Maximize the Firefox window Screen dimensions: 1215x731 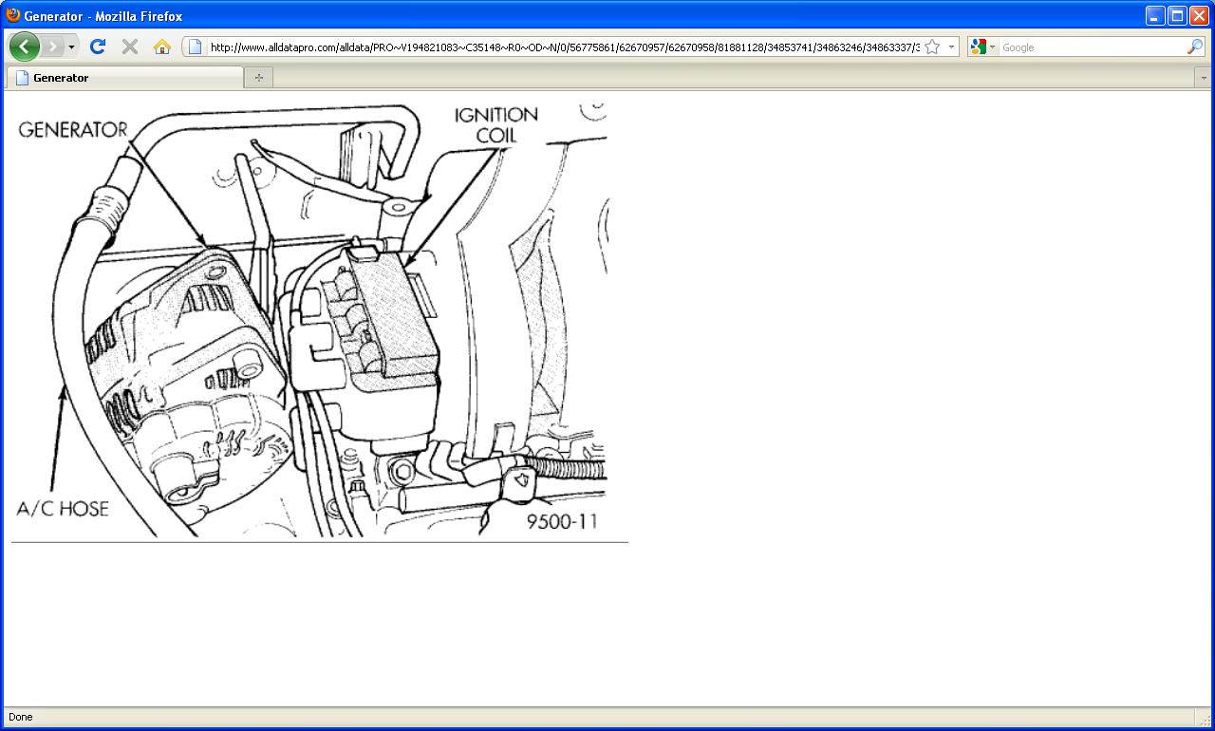click(x=1177, y=15)
